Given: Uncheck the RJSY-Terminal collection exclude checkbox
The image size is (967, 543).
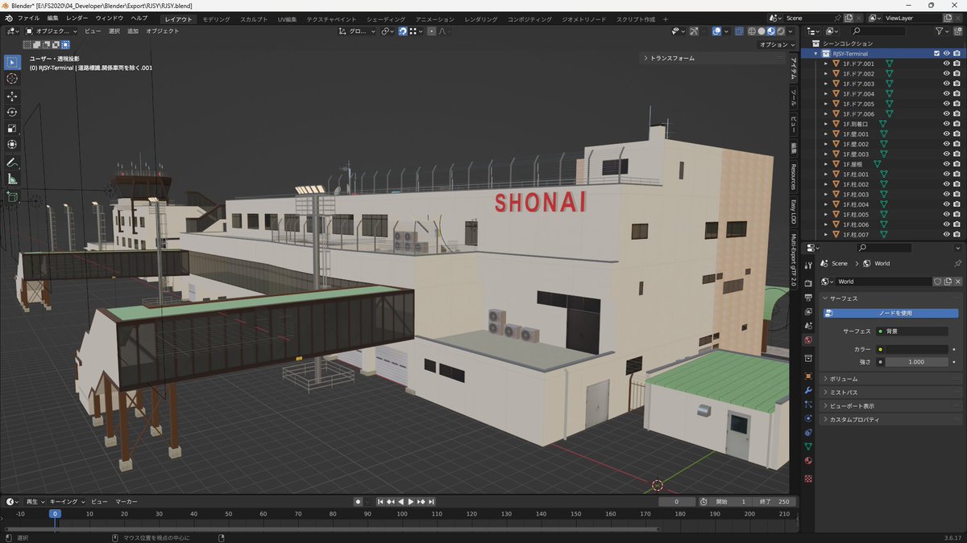Looking at the screenshot, I should tap(936, 54).
